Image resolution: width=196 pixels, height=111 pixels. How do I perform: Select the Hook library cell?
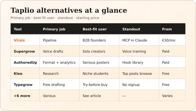pyautogui.click(x=139, y=62)
